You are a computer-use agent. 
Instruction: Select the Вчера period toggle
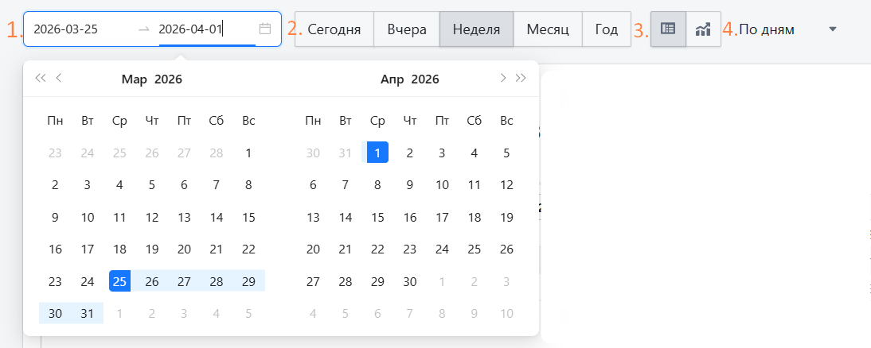pyautogui.click(x=407, y=29)
